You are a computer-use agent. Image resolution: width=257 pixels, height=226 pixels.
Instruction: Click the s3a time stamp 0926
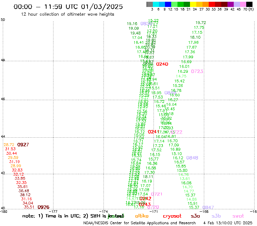43,207
